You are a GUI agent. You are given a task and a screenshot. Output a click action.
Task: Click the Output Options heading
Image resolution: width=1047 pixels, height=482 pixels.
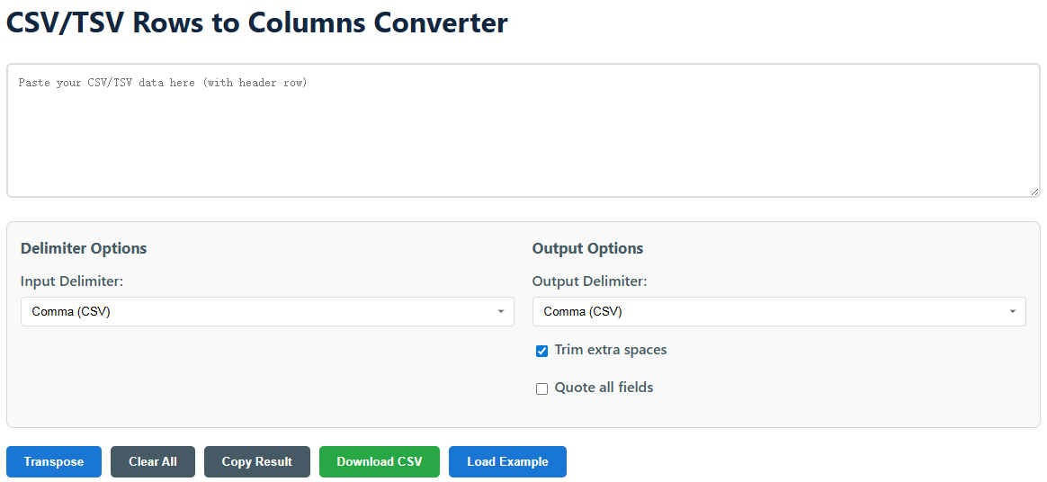pos(587,248)
